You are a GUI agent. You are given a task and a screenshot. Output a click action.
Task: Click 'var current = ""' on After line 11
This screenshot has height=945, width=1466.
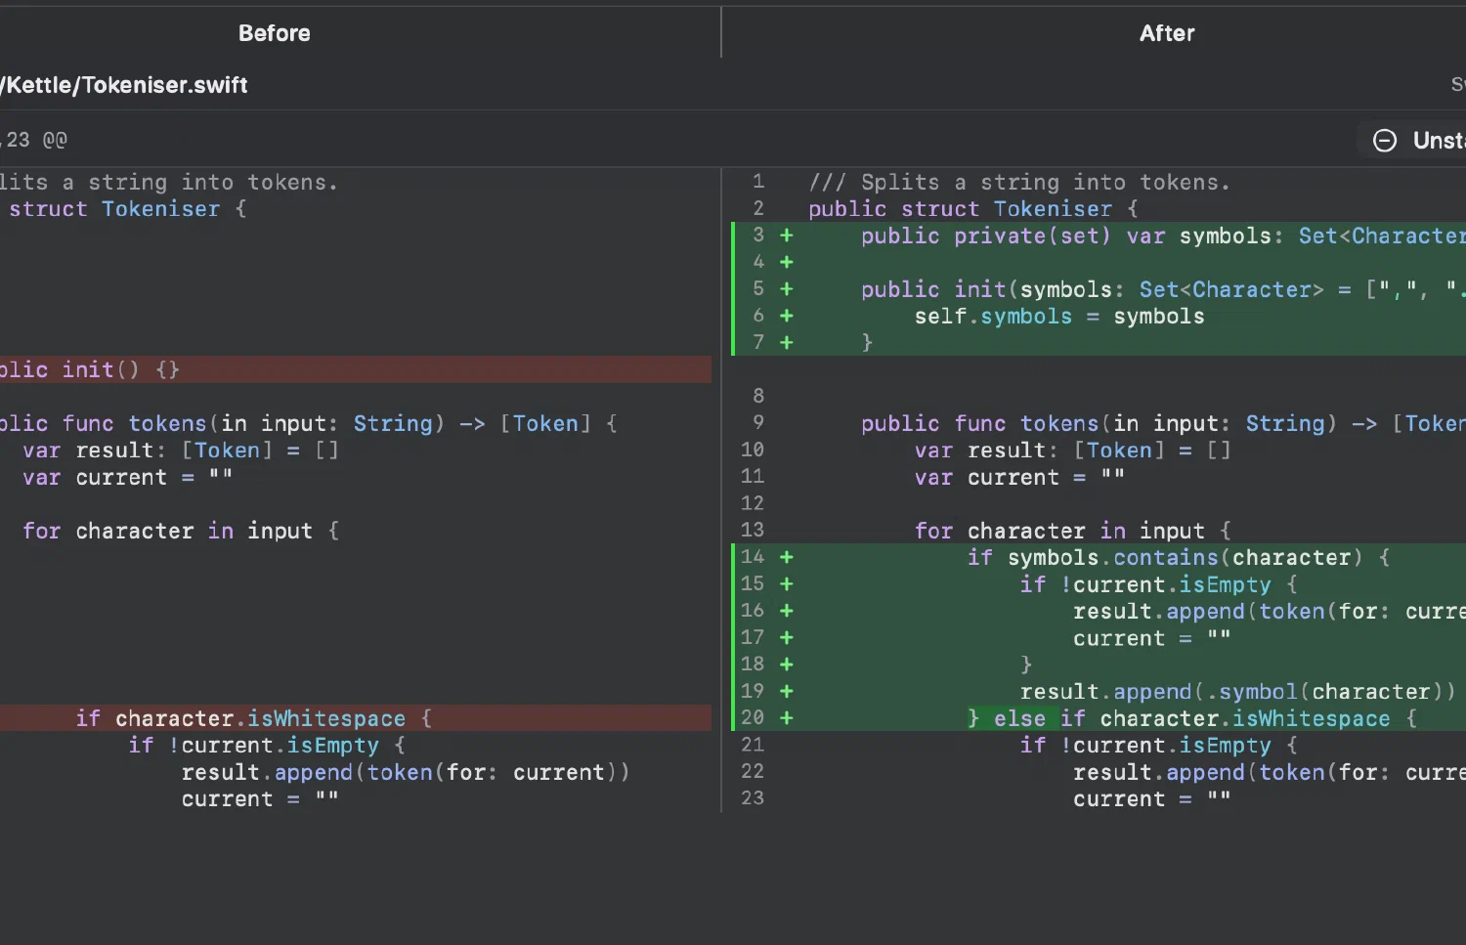(1019, 478)
